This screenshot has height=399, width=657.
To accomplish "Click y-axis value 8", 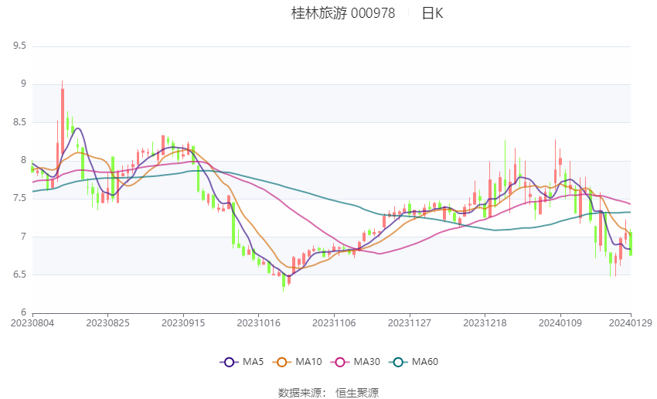I will (23, 160).
